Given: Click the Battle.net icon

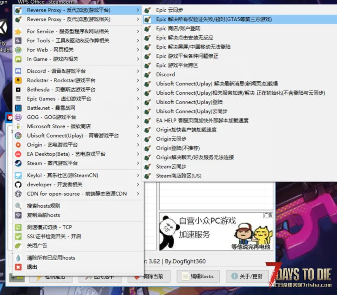Looking at the screenshot, I should point(18,108).
